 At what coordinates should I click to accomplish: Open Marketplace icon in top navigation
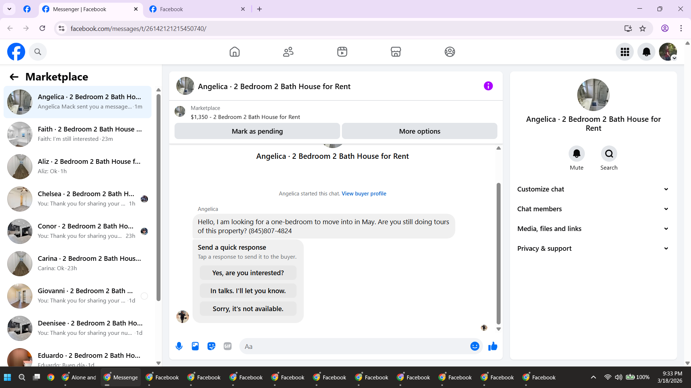(x=396, y=52)
